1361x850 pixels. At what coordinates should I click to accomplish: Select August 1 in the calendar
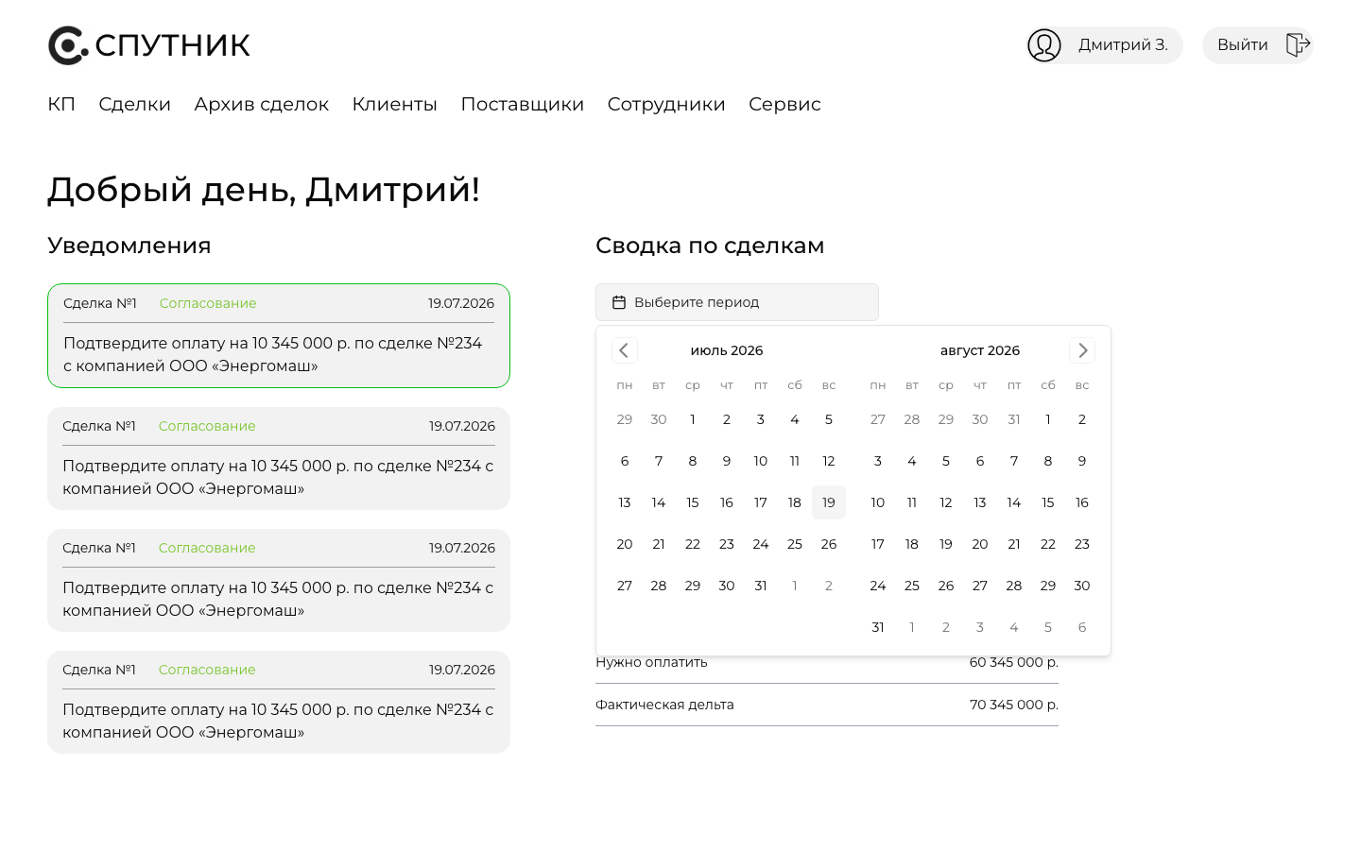click(1048, 419)
